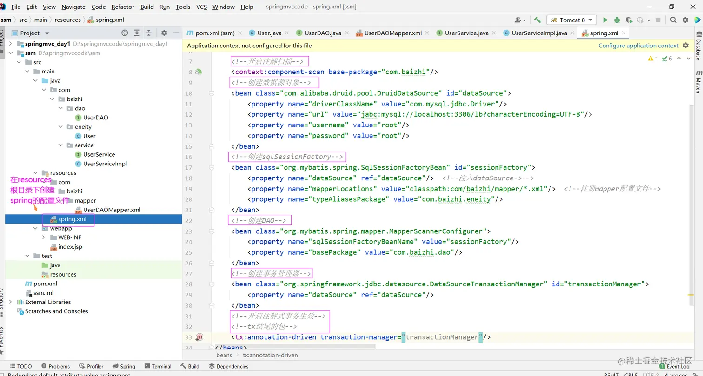Start debugging with the green bug icon
This screenshot has width=703, height=376.
pos(617,20)
